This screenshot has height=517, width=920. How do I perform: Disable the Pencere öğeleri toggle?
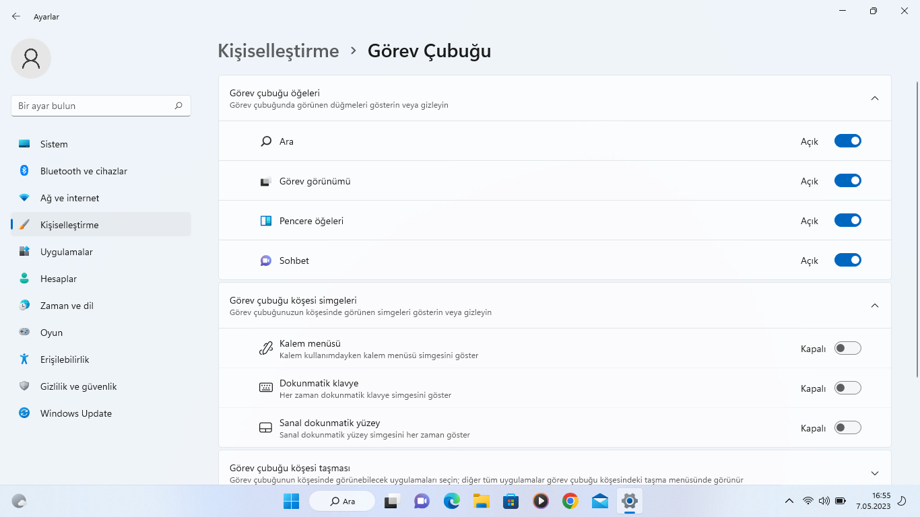click(x=848, y=220)
